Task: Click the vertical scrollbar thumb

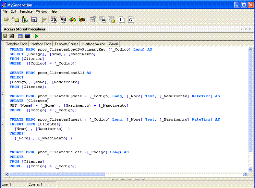Action: pyautogui.click(x=250, y=101)
